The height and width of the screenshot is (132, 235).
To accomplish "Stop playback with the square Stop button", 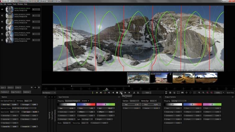I will pos(117,93).
